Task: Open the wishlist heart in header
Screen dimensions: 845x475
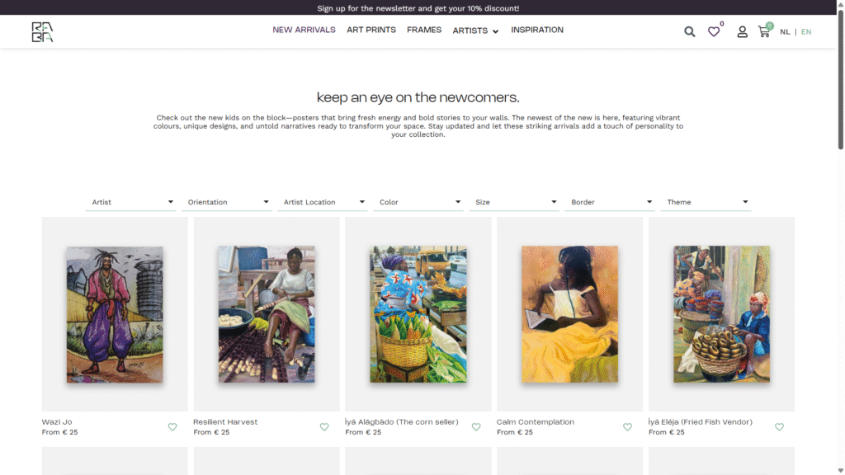Action: (714, 32)
